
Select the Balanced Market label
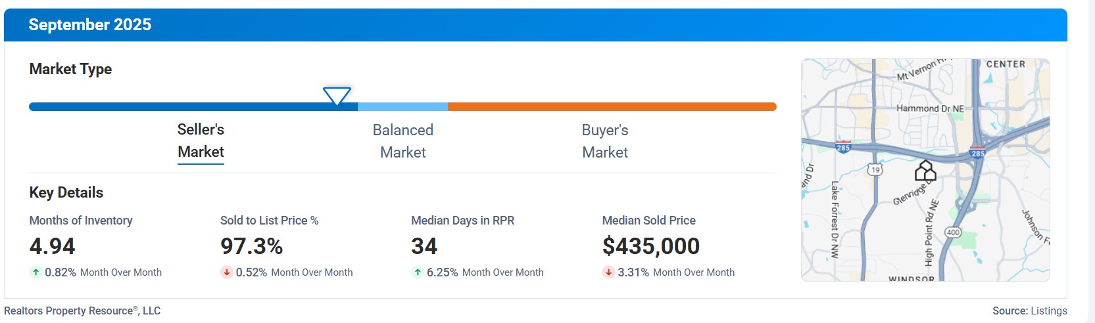pos(402,141)
